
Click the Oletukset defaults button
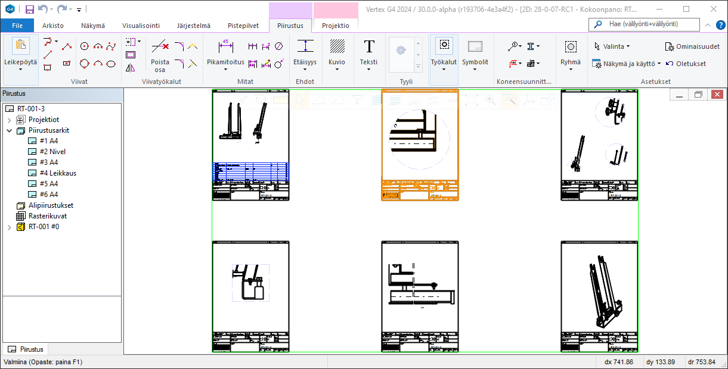click(x=686, y=64)
